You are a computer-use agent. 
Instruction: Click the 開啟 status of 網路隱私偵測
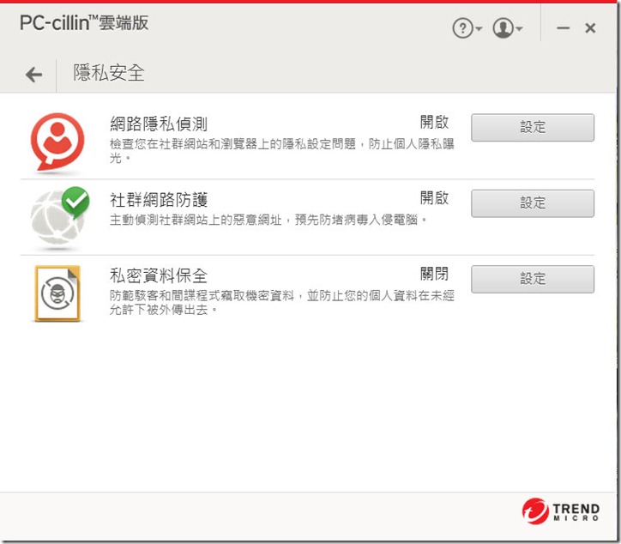(434, 122)
